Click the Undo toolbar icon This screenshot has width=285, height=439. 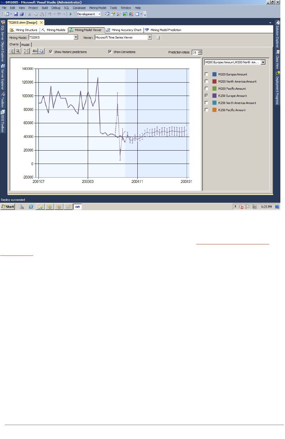(x=50, y=14)
